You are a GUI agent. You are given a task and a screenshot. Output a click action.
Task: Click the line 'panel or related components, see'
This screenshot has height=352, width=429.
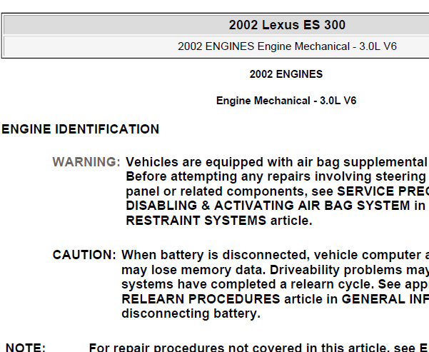click(x=230, y=191)
